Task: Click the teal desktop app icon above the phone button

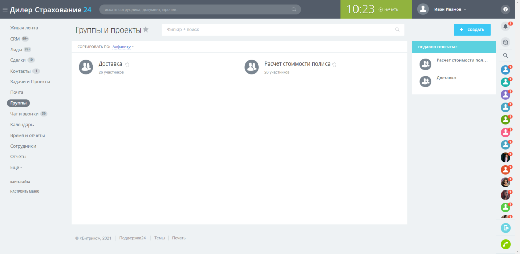Action: pos(505,228)
